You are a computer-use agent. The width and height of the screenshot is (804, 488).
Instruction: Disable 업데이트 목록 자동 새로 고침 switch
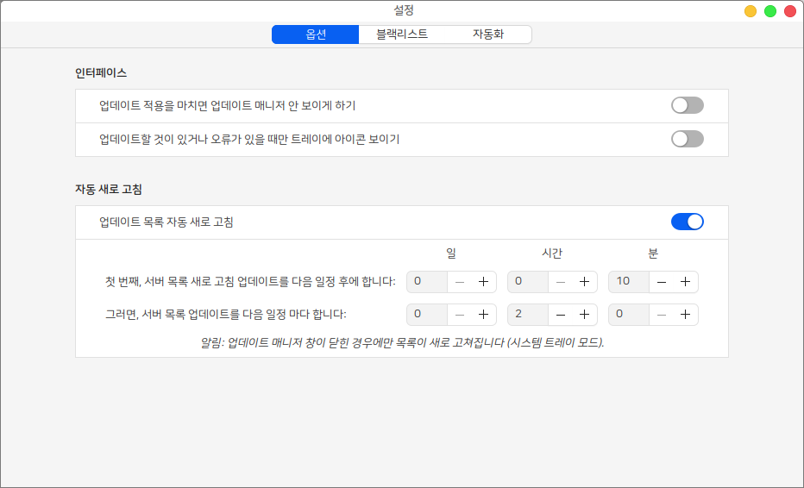point(687,222)
